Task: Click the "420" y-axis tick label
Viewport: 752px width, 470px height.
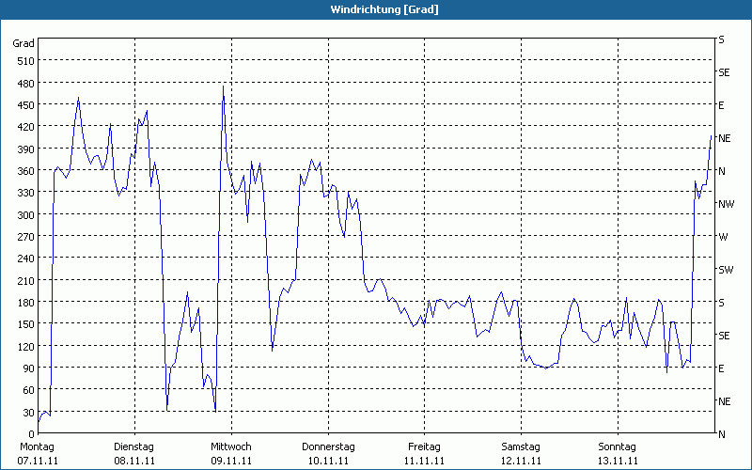Action: click(26, 127)
